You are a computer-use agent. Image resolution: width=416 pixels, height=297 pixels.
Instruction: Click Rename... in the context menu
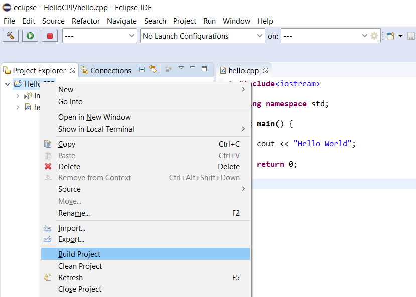point(74,213)
